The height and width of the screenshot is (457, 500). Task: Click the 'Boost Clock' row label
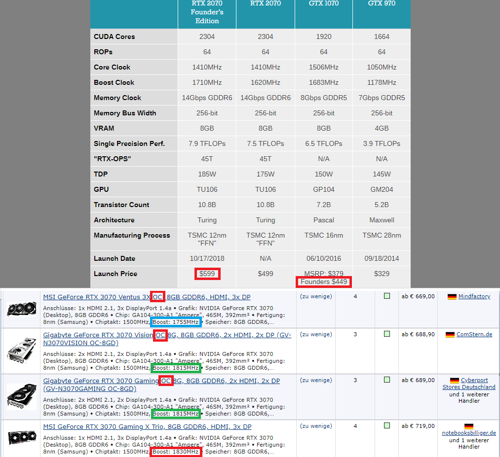[x=114, y=82]
